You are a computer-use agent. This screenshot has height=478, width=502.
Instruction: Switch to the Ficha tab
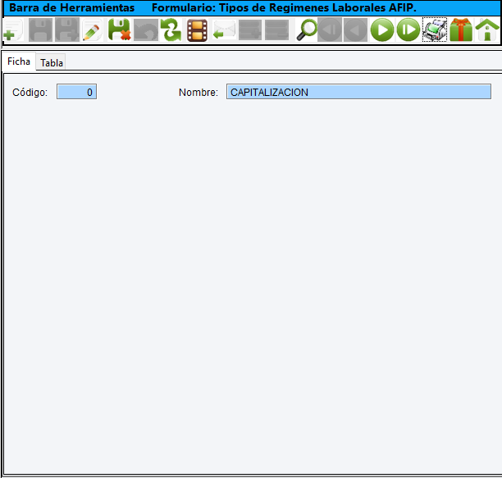[x=19, y=61]
